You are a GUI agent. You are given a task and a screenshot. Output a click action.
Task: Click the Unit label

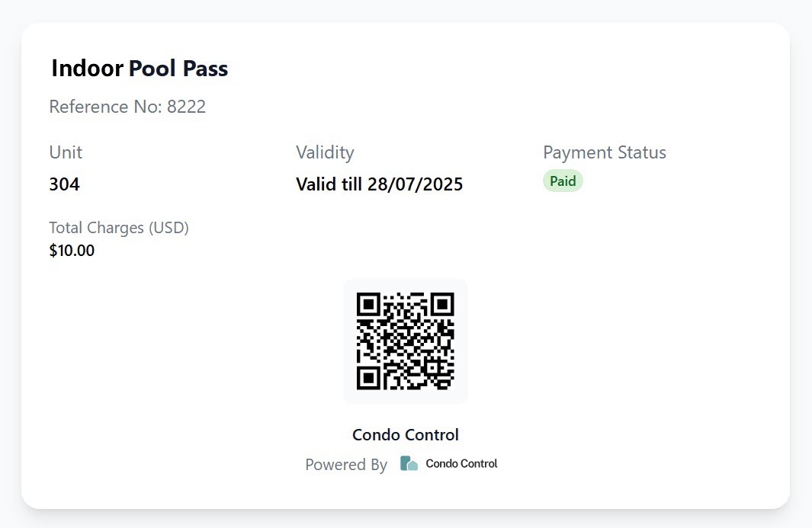[66, 152]
